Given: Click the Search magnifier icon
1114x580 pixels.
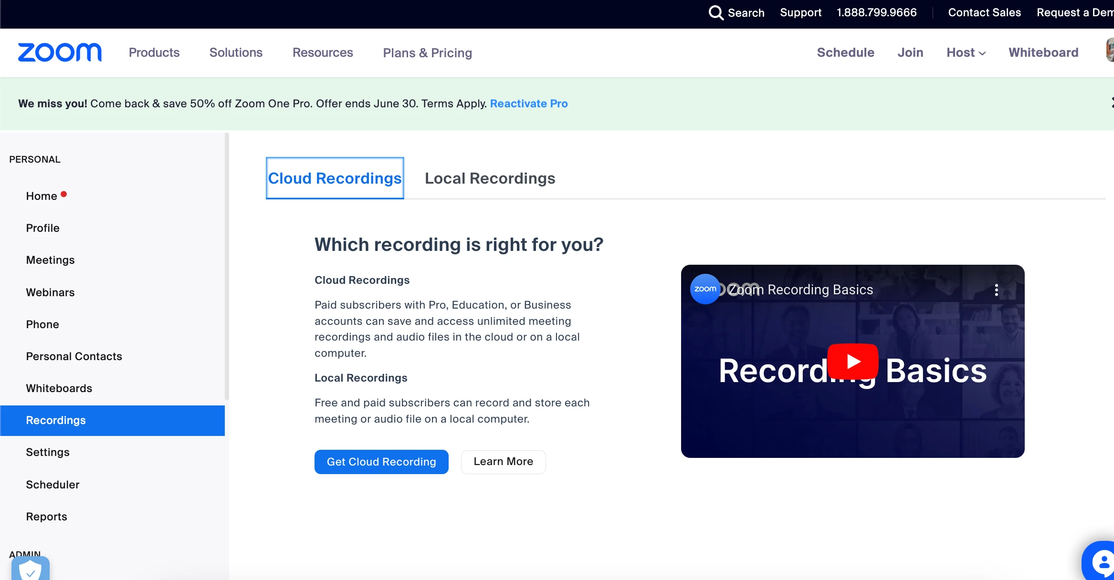Looking at the screenshot, I should tap(715, 12).
